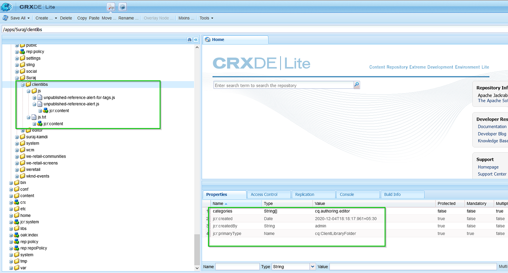The height and width of the screenshot is (273, 508).
Task: Expand the unpublished-reference-alert-for-tags.js node
Action: tap(34, 97)
